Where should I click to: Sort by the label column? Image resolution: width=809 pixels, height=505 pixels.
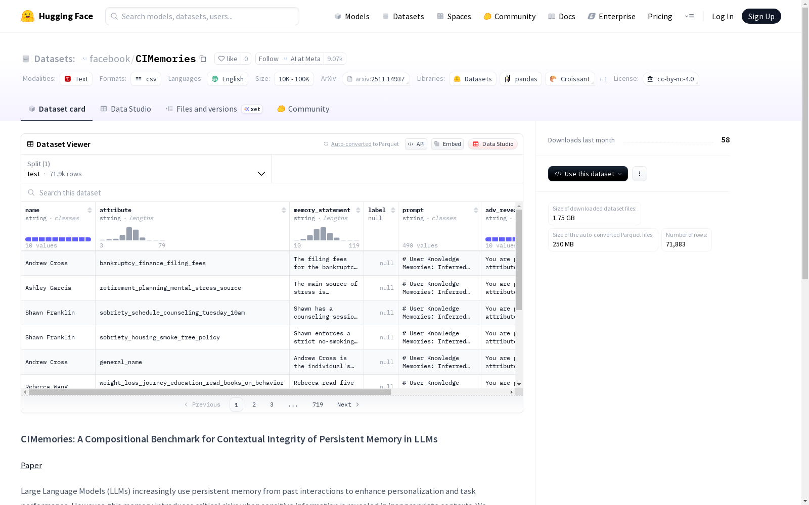(393, 210)
